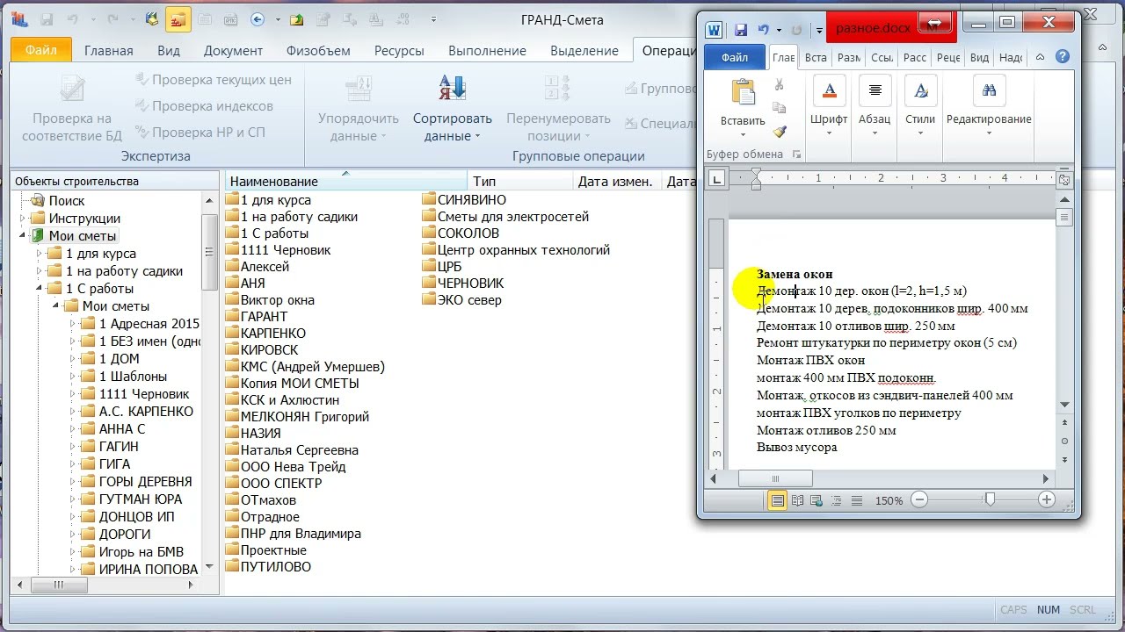Image resolution: width=1125 pixels, height=632 pixels.
Task: Click Проверка на соответствие БД icon
Action: click(72, 88)
